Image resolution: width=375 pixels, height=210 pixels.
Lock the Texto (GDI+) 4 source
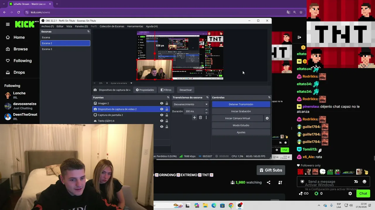coord(167,121)
